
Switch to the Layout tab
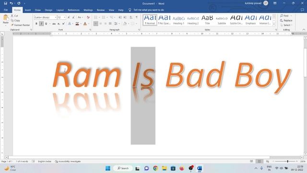click(x=60, y=10)
